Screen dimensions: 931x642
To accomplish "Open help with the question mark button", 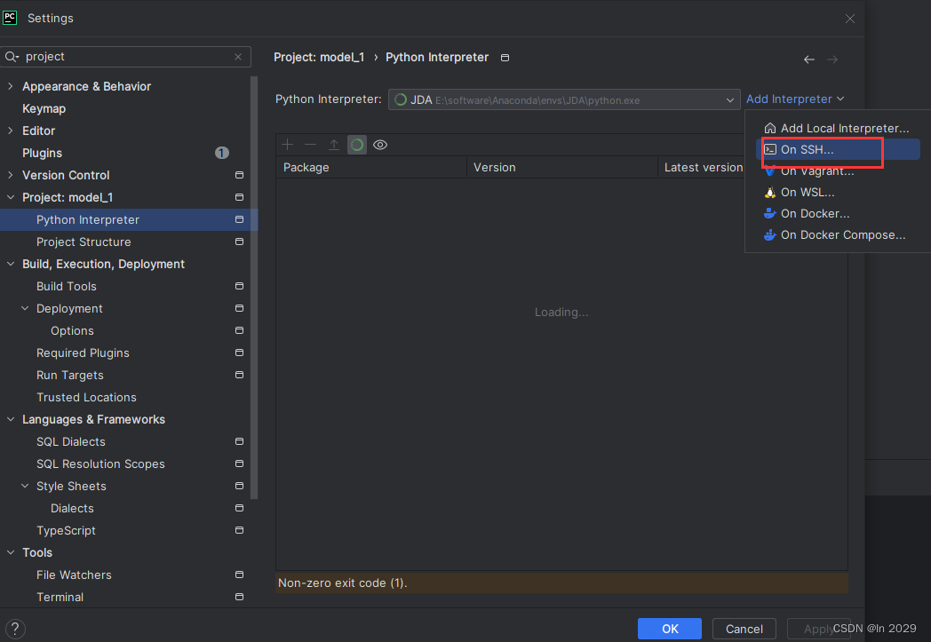I will (15, 629).
